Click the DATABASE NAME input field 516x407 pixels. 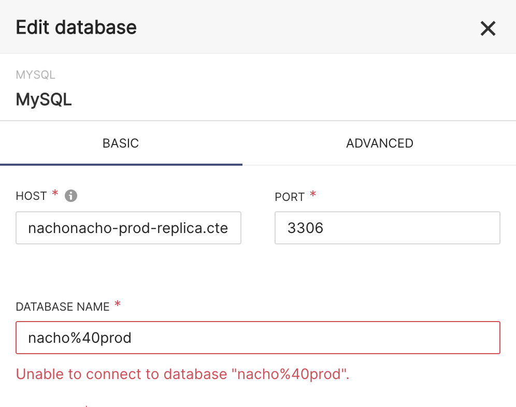tap(257, 338)
